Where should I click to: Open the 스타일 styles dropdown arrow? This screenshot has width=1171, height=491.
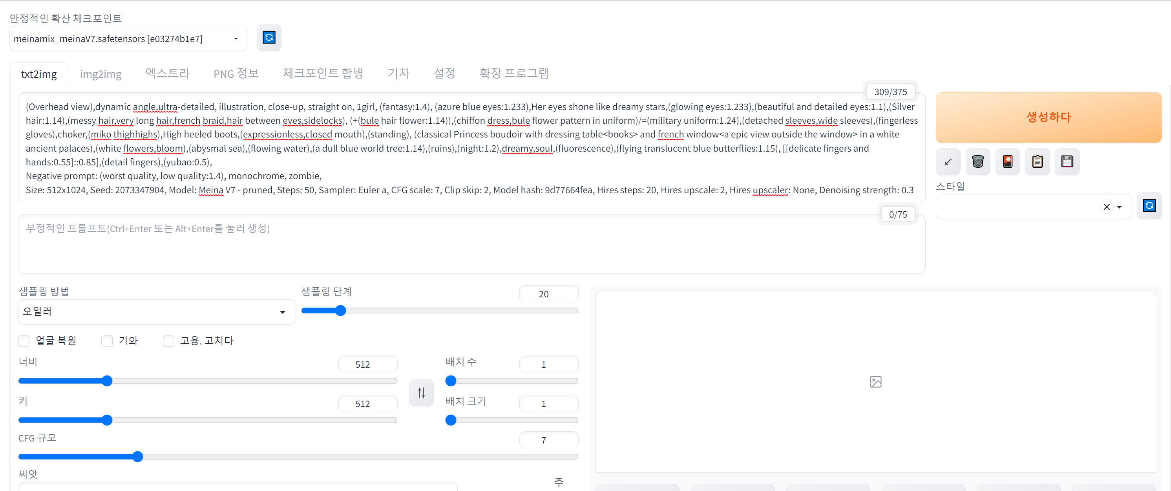pyautogui.click(x=1119, y=207)
